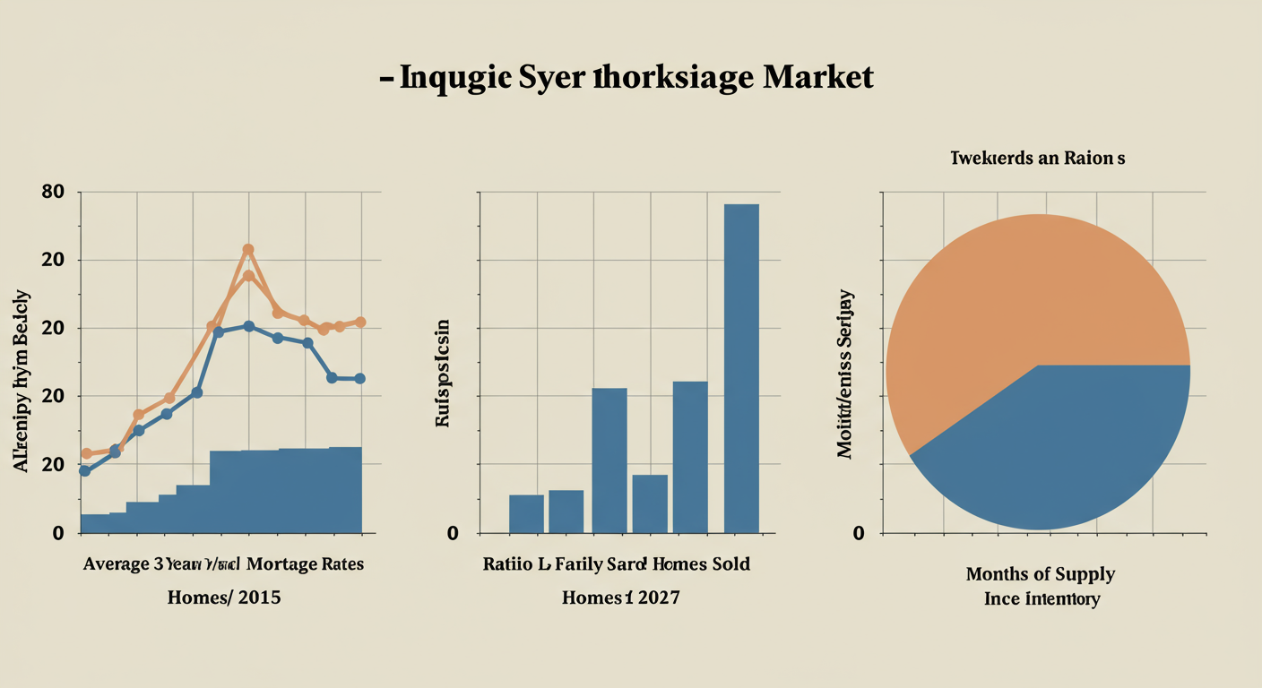This screenshot has width=1262, height=688.
Task: Select the third bar in the middle chart
Action: point(609,460)
